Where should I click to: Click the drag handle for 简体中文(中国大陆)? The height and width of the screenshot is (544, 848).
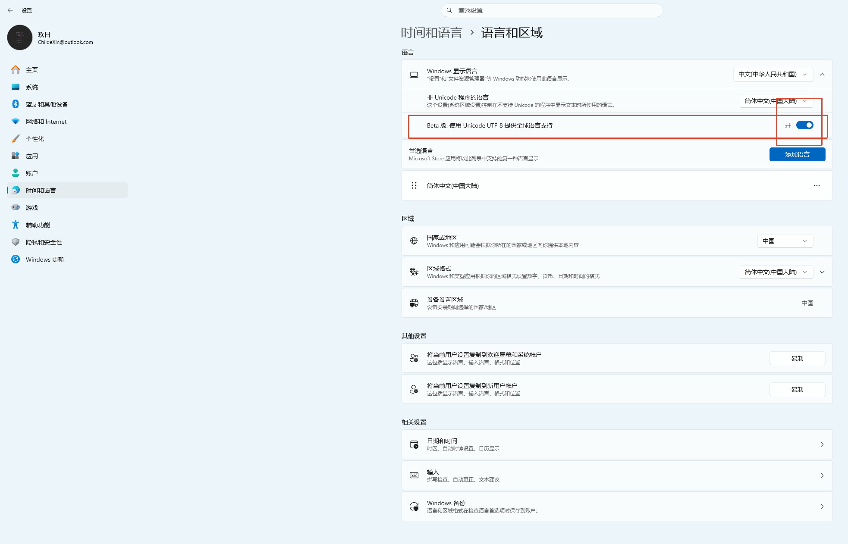pos(414,186)
